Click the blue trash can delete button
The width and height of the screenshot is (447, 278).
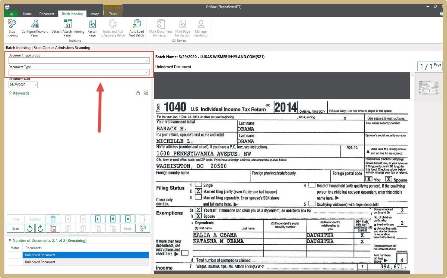53,219
